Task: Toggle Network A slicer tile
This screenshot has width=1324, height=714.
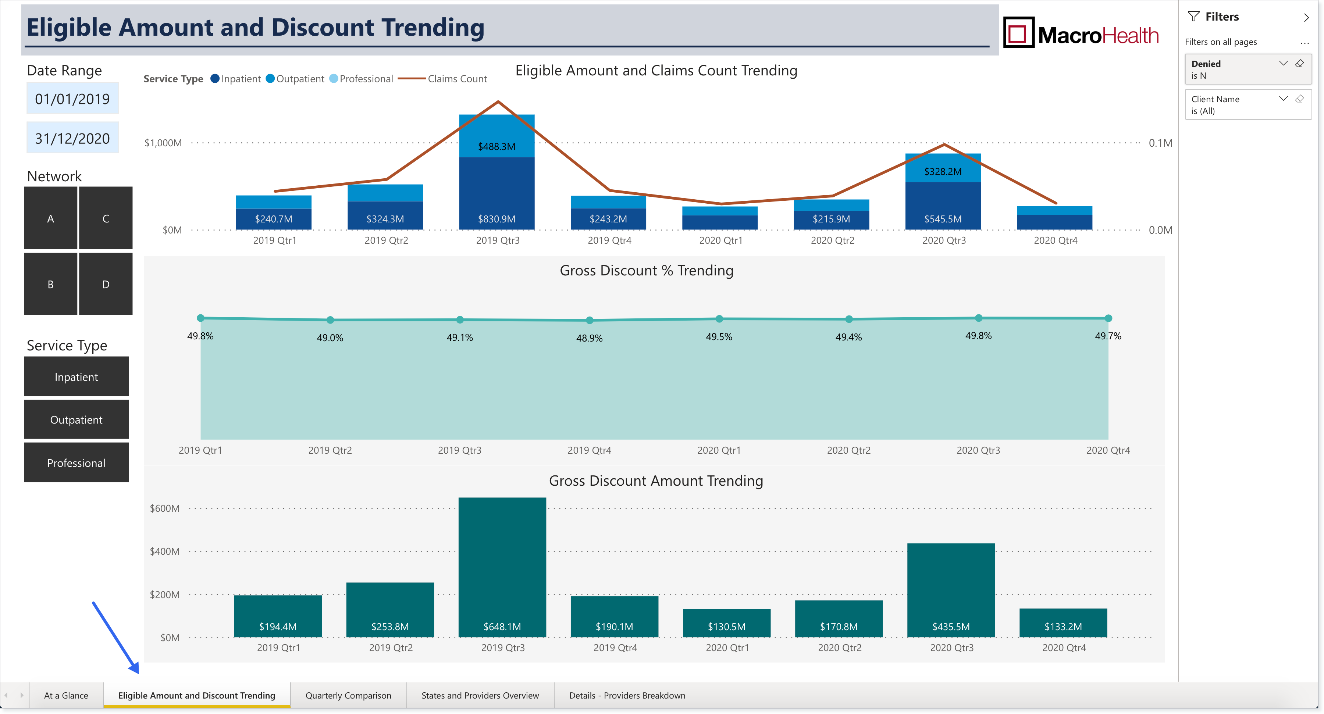Action: click(x=50, y=218)
